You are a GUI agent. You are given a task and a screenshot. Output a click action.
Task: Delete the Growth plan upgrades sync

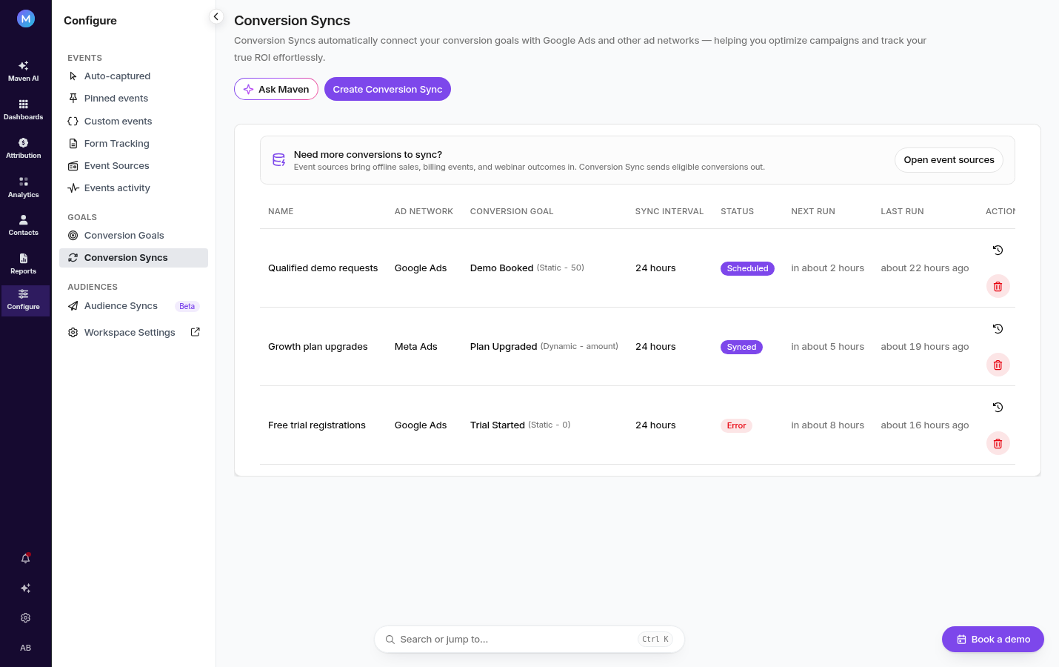pyautogui.click(x=998, y=365)
